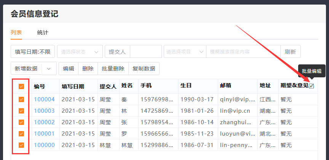Click the 编辑 button
329x160 pixels.
[x=69, y=69]
